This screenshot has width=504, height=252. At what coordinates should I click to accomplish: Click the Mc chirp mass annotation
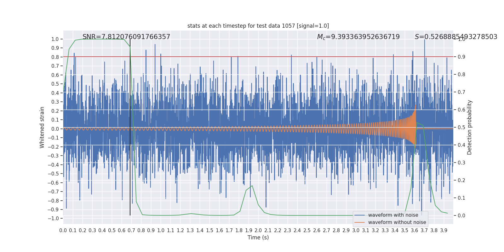click(358, 37)
